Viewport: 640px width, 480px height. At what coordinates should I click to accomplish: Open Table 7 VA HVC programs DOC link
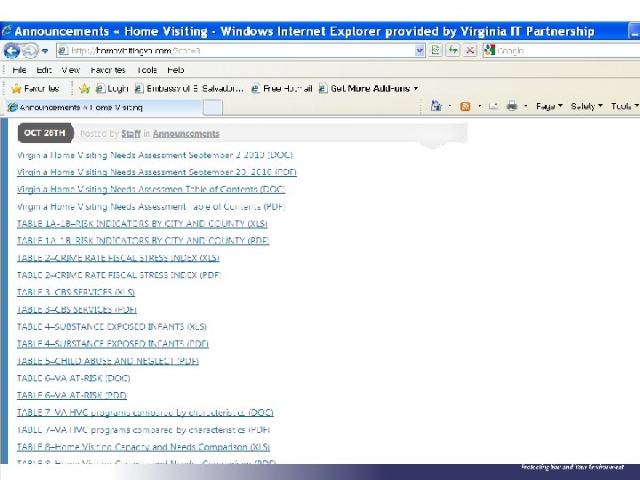click(x=145, y=412)
